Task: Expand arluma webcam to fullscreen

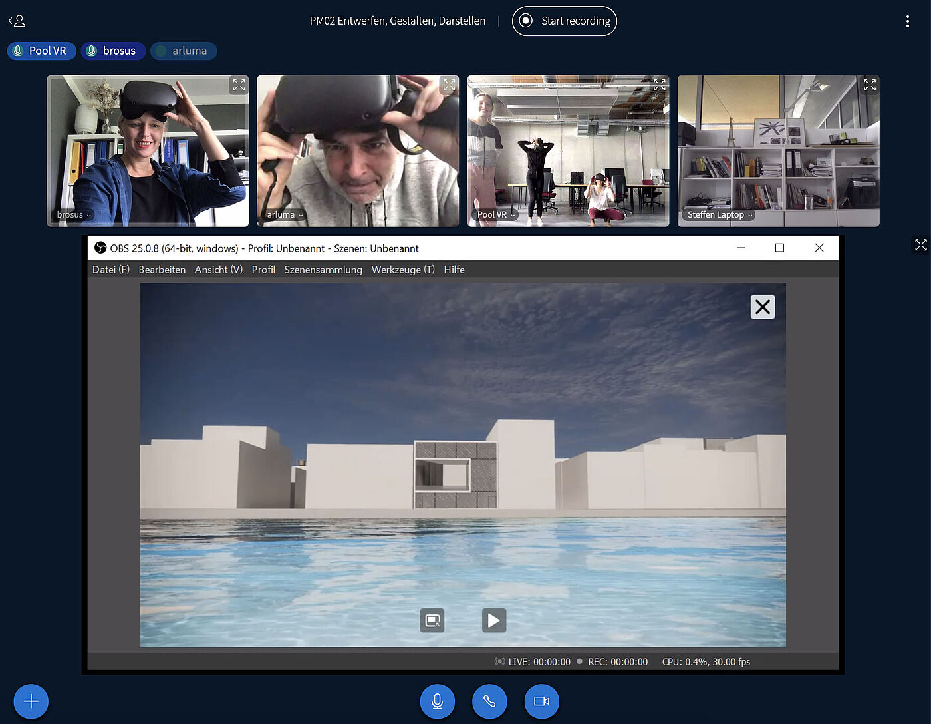Action: tap(449, 85)
